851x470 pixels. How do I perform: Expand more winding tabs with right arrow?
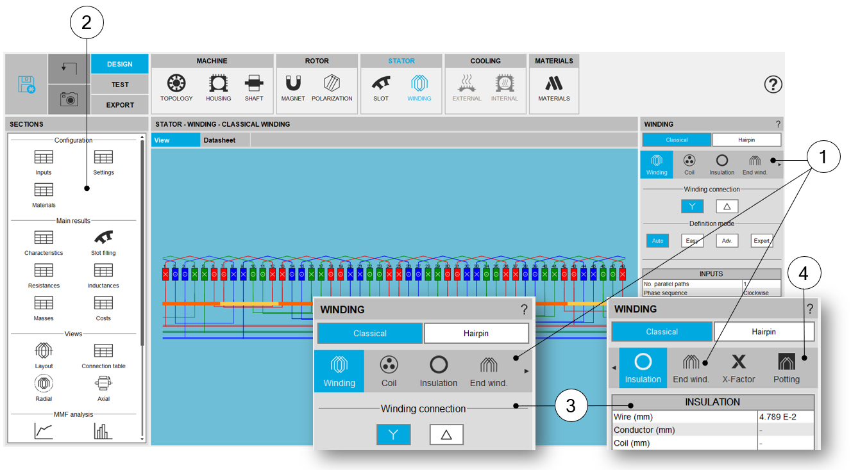click(779, 165)
